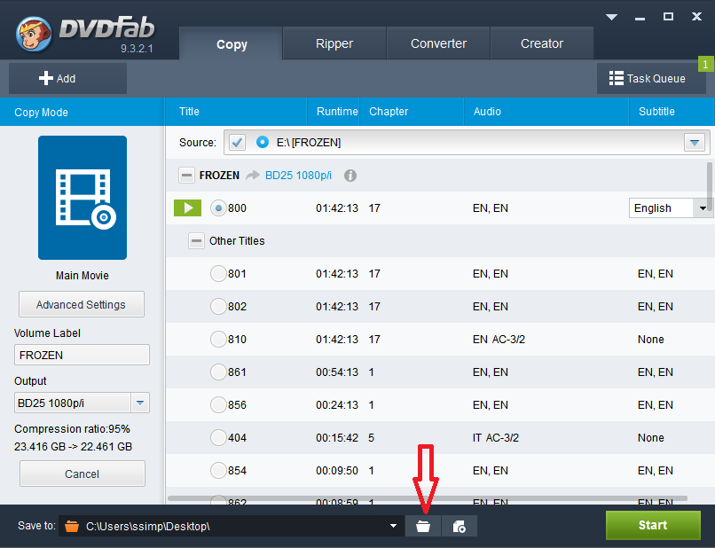The height and width of the screenshot is (548, 715).
Task: Switch to the Ripper tab
Action: tap(334, 43)
